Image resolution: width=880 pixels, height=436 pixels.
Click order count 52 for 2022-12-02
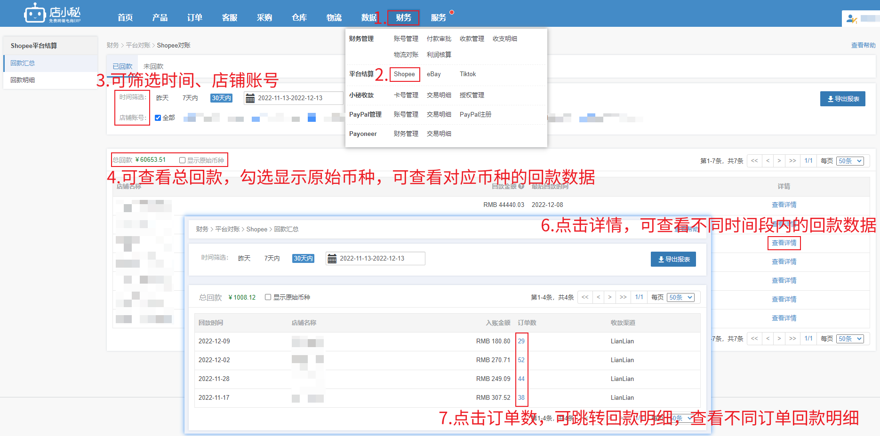(521, 360)
